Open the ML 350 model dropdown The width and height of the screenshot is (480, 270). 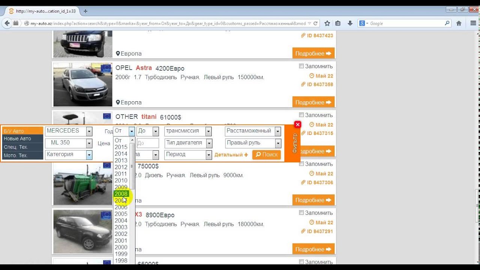pyautogui.click(x=69, y=143)
